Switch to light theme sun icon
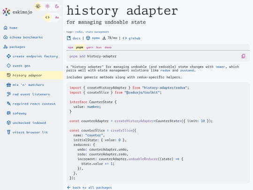This screenshot has height=190, width=253. tap(47, 6)
